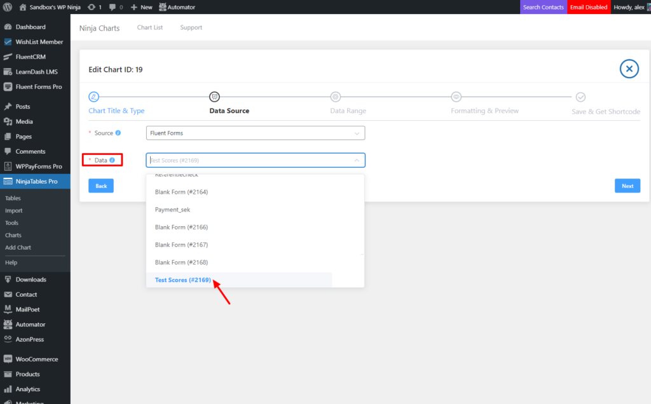Pick Blank Form (#2166) option
Image resolution: width=651 pixels, height=404 pixels.
pyautogui.click(x=181, y=227)
